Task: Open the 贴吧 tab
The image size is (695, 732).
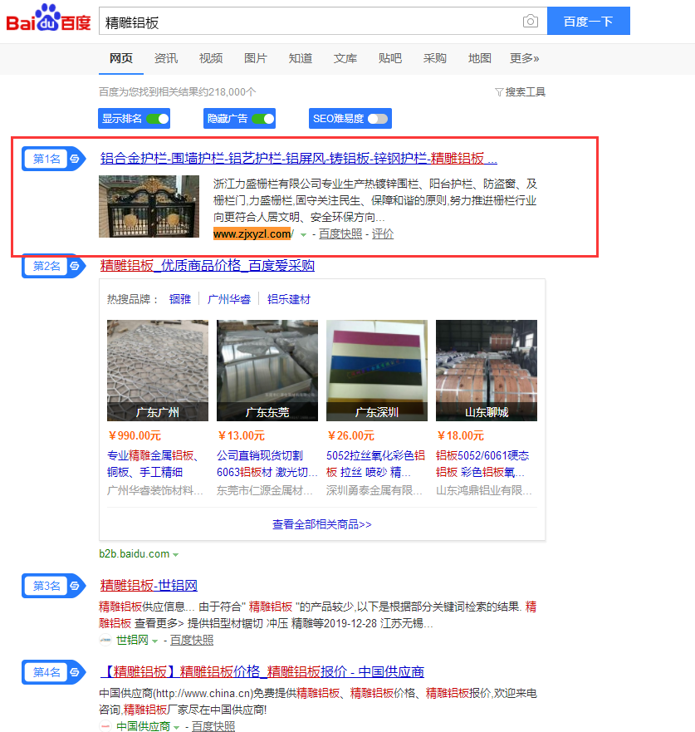Action: (390, 58)
